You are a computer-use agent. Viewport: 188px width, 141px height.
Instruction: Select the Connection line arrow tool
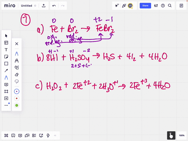coord(6,70)
